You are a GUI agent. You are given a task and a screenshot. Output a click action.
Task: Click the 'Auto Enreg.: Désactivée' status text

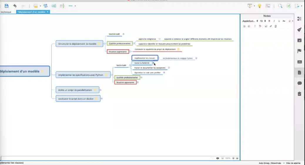pos(270,163)
